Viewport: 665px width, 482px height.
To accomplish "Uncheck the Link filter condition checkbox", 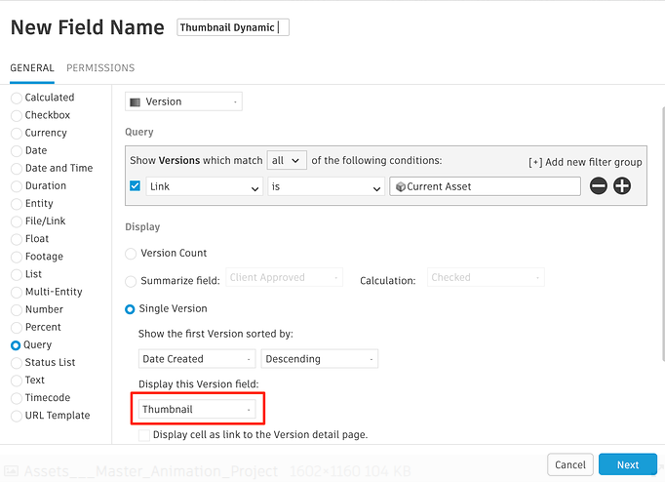I will click(x=135, y=185).
